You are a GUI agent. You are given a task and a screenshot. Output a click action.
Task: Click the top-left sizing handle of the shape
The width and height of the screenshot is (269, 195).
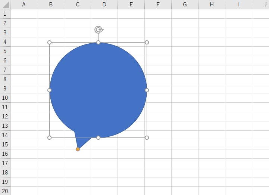tap(49, 43)
